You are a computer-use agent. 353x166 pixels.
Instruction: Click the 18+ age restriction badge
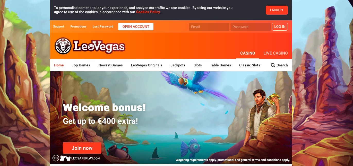point(56,158)
